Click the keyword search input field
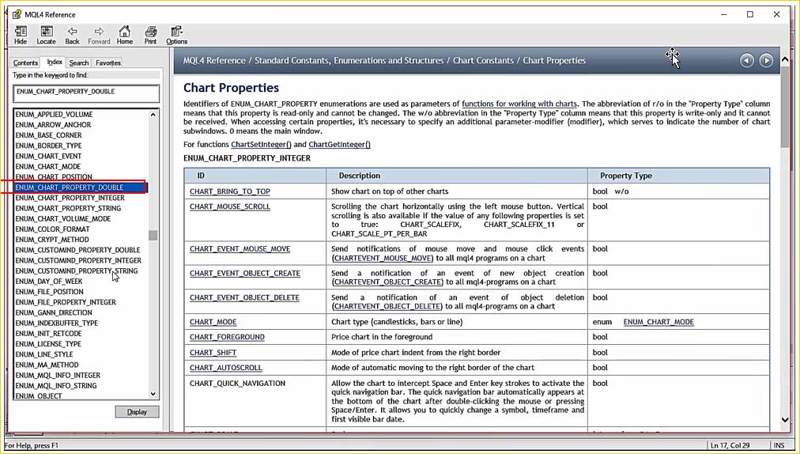This screenshot has width=800, height=454. pos(86,93)
